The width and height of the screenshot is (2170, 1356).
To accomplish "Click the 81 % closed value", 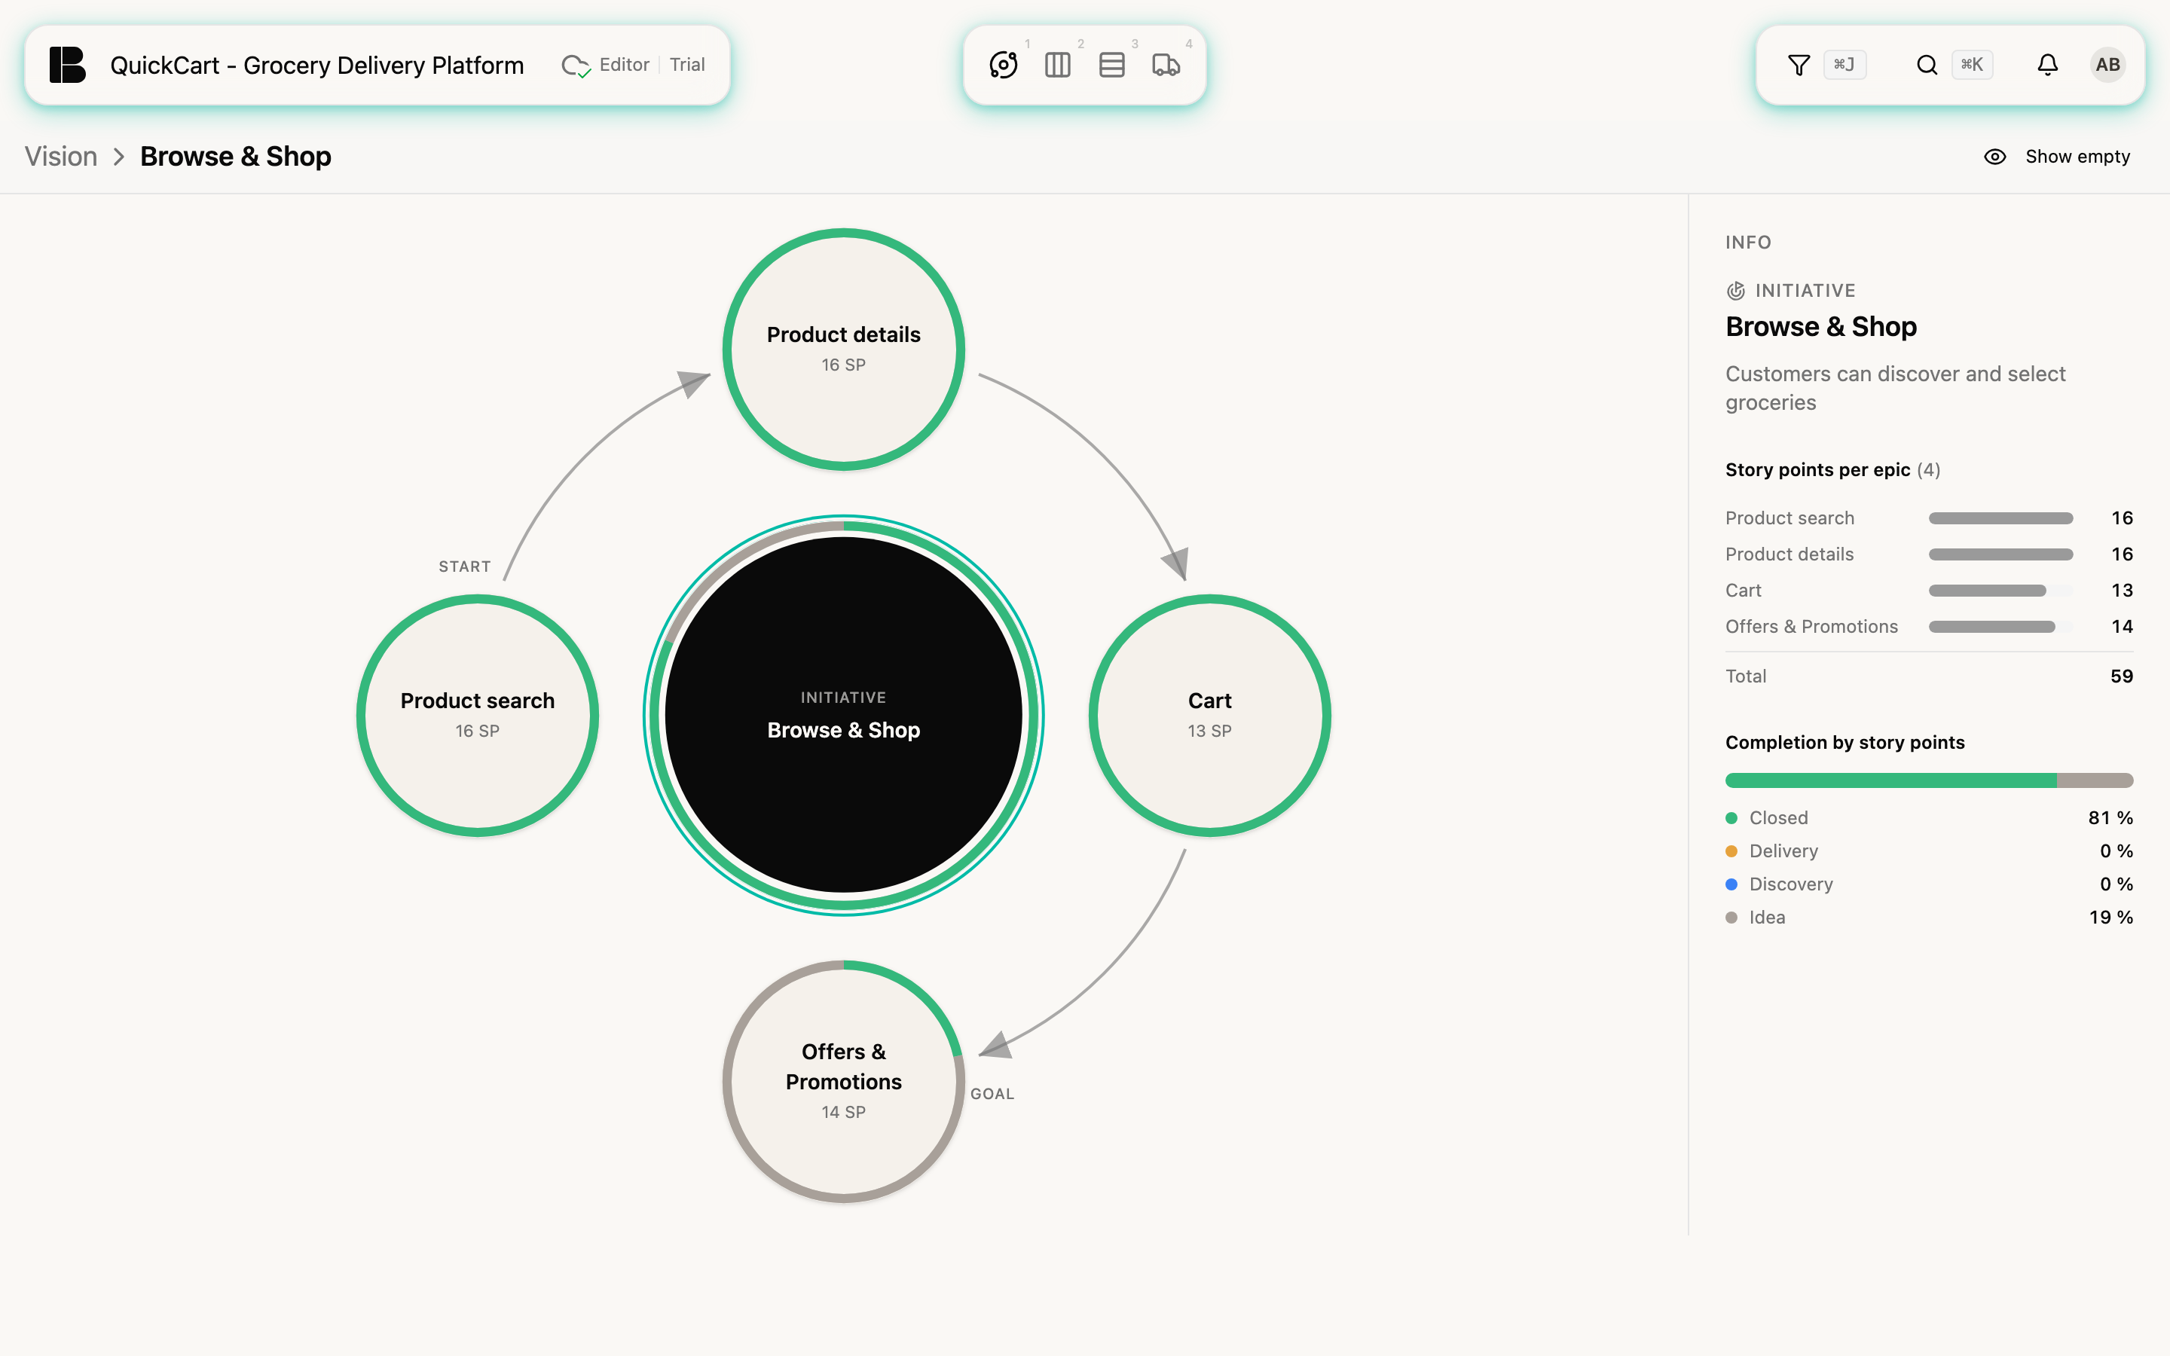I will tap(2110, 818).
